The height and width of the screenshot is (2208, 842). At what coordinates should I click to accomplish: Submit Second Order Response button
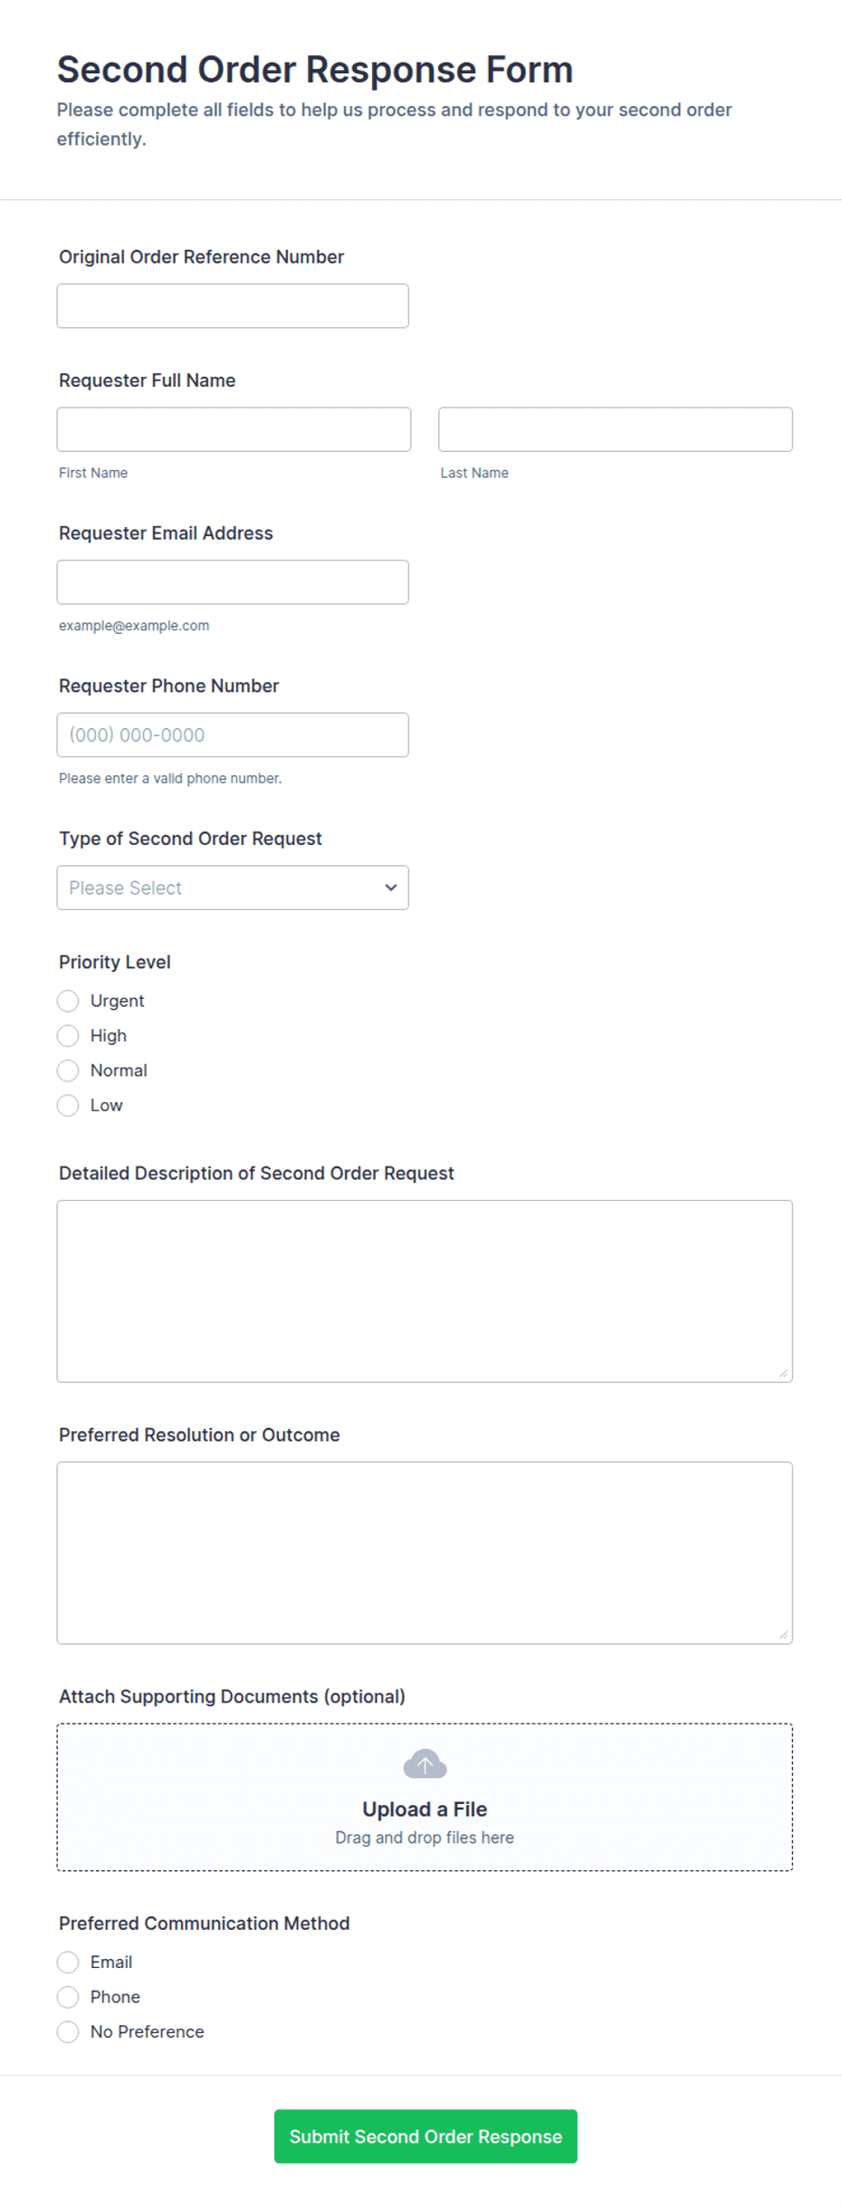[x=426, y=2136]
